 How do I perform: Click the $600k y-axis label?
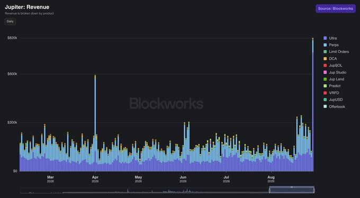pos(12,74)
